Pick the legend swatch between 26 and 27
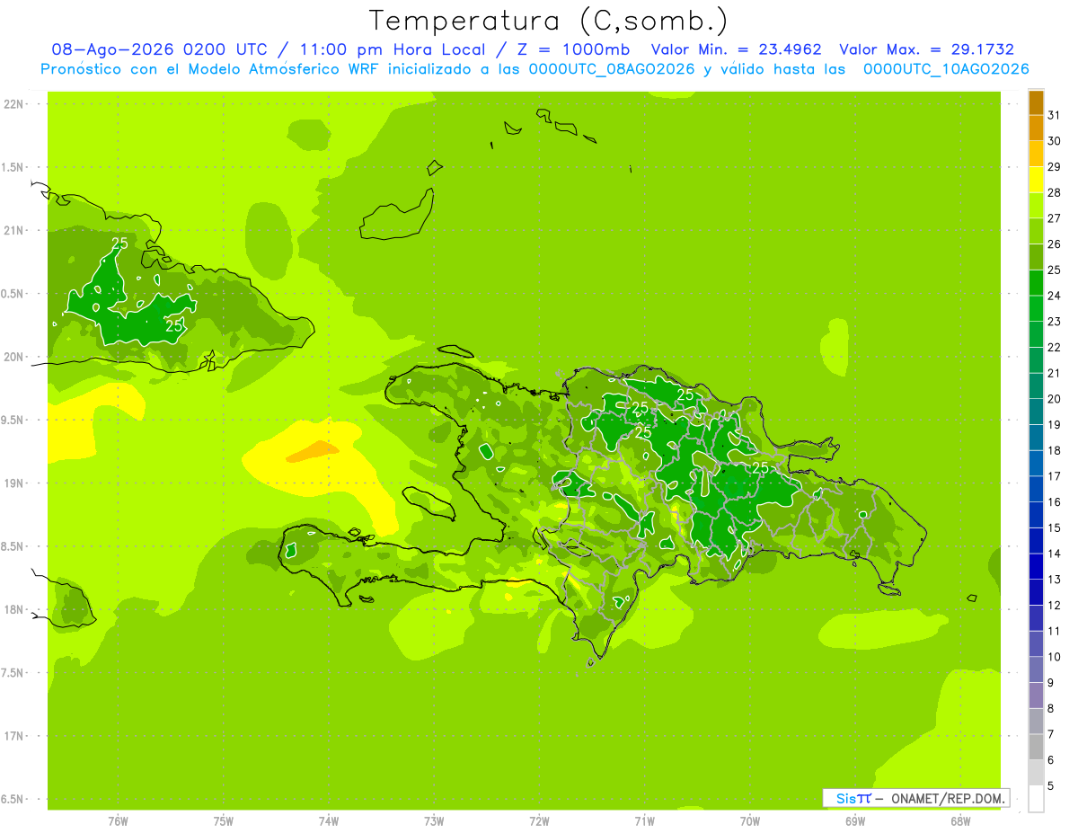The width and height of the screenshot is (1078, 833). click(x=1036, y=231)
